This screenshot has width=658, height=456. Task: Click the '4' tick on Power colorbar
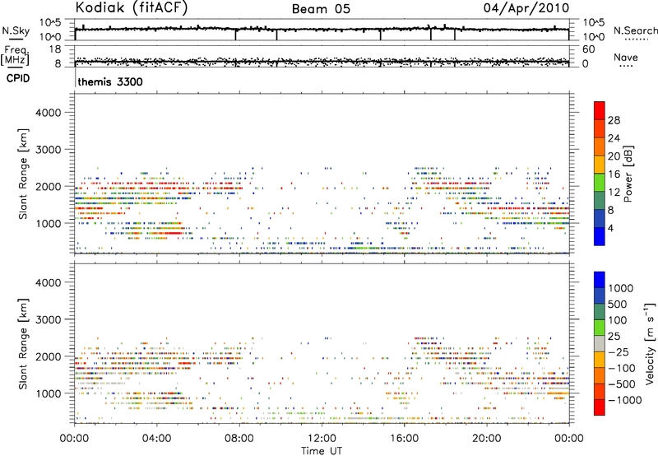coord(611,228)
